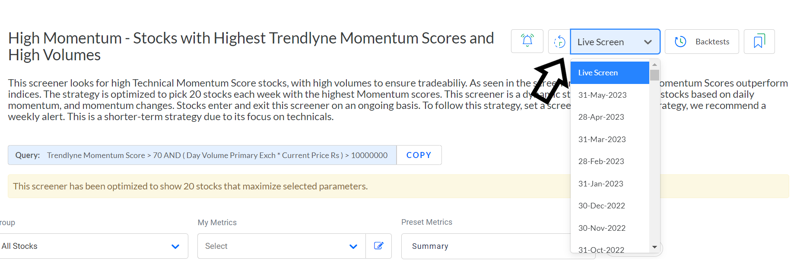Choose 31-Mar-2023 from date list
Screen dimensions: 800x279
pyautogui.click(x=610, y=139)
